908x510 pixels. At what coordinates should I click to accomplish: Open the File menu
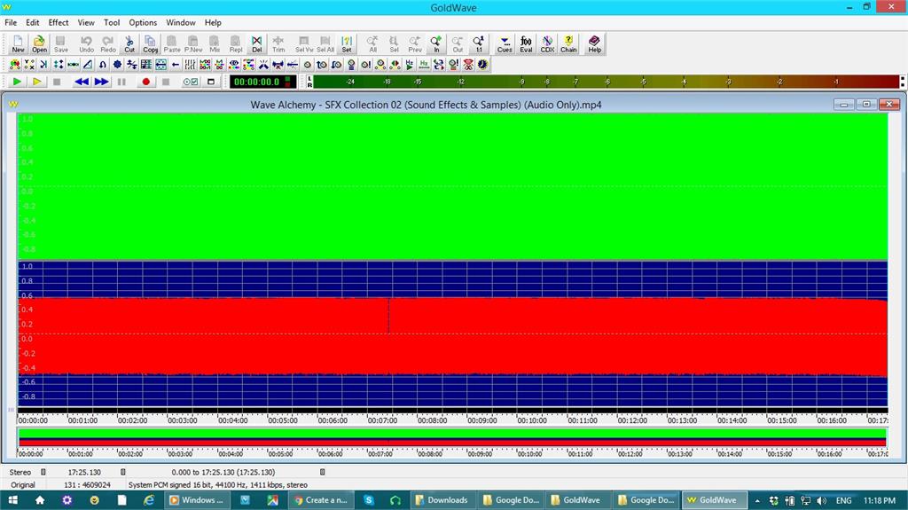tap(11, 22)
